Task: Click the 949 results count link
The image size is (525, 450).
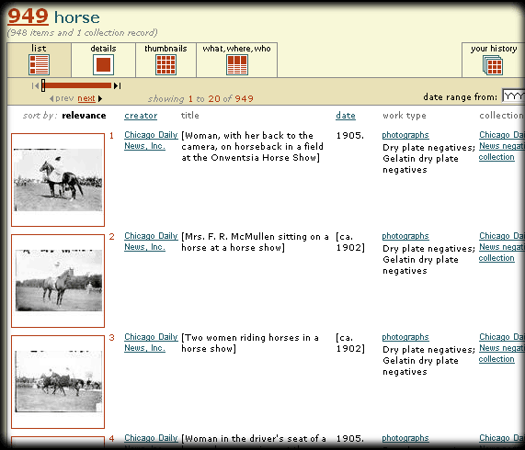Action: [29, 17]
